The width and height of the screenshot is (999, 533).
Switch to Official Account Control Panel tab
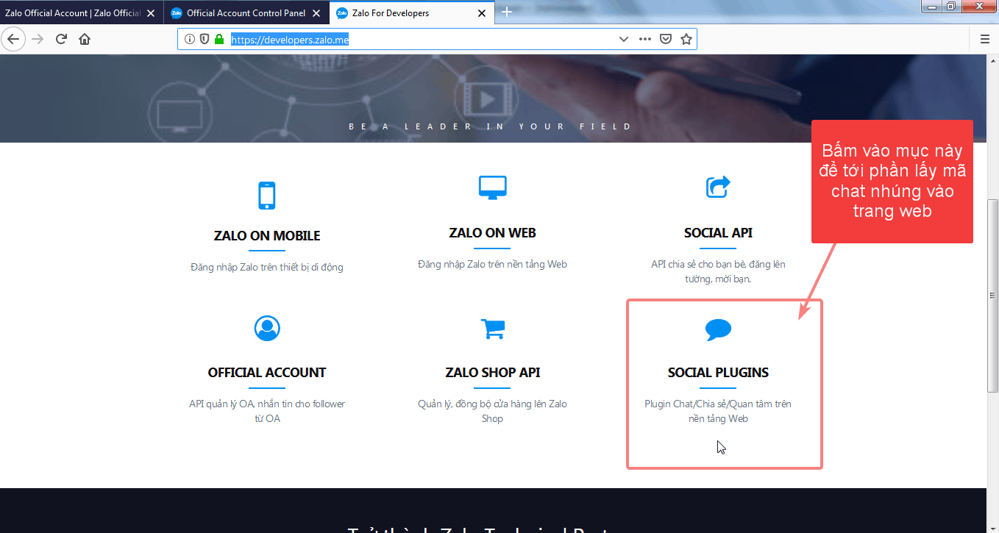[x=247, y=13]
